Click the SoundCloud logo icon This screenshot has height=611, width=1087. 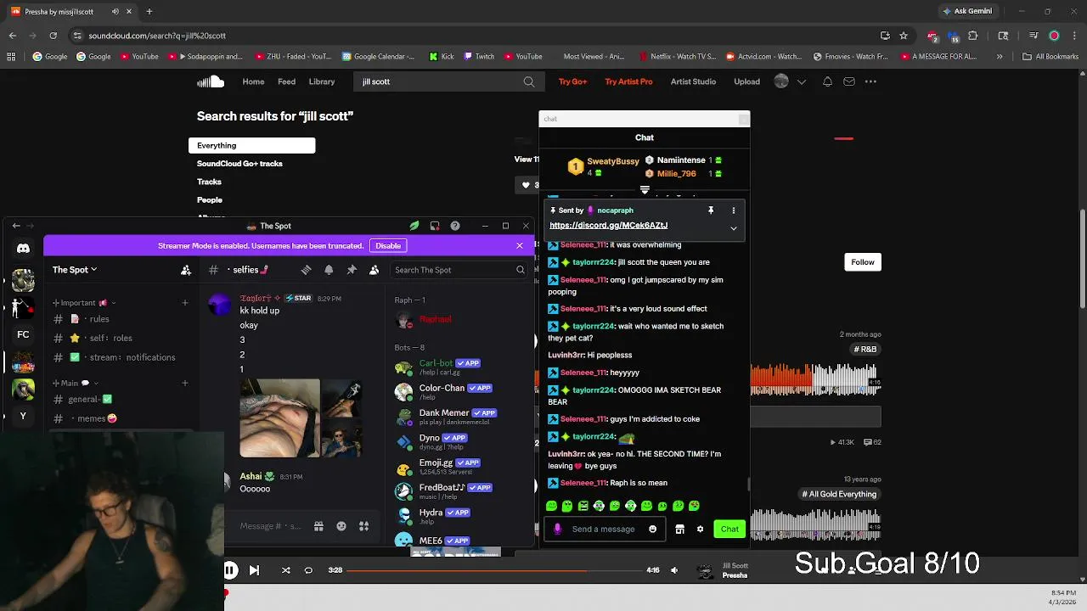pyautogui.click(x=211, y=81)
